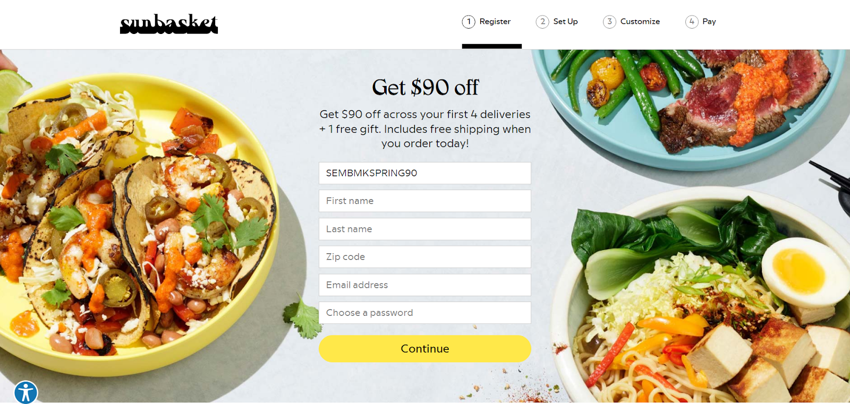Viewport: 850px width, 404px height.
Task: Open the accessibility options icon
Action: [x=25, y=392]
